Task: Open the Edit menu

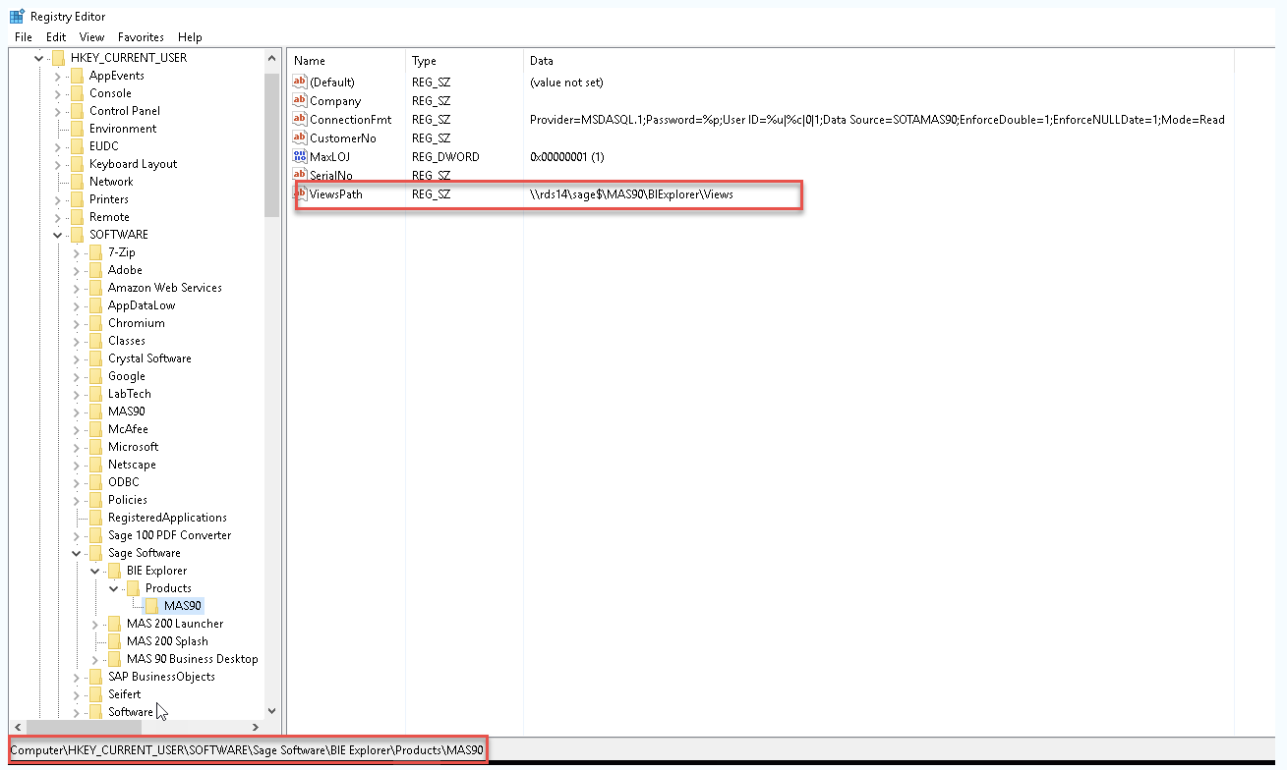Action: pos(56,37)
